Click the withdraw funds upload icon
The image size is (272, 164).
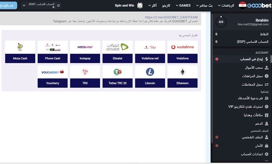[267, 68]
